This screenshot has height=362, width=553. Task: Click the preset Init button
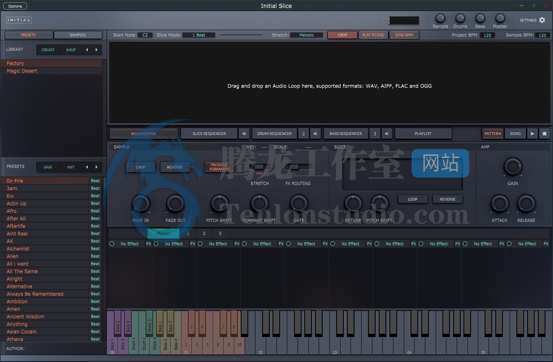(71, 167)
